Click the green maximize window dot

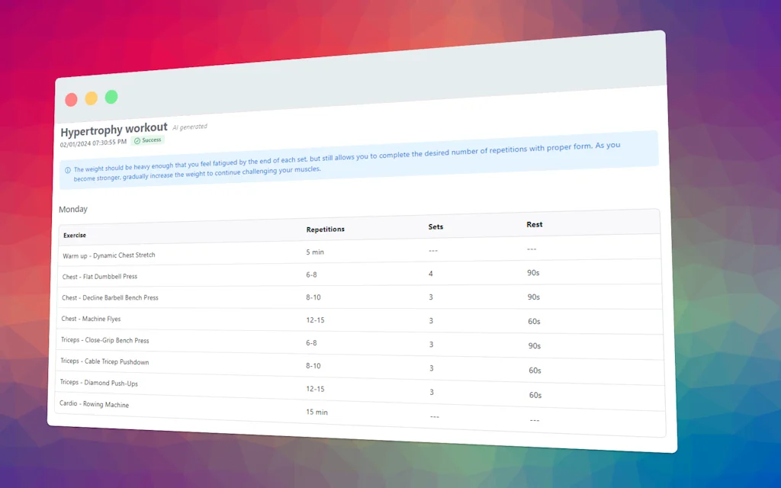[x=111, y=97]
